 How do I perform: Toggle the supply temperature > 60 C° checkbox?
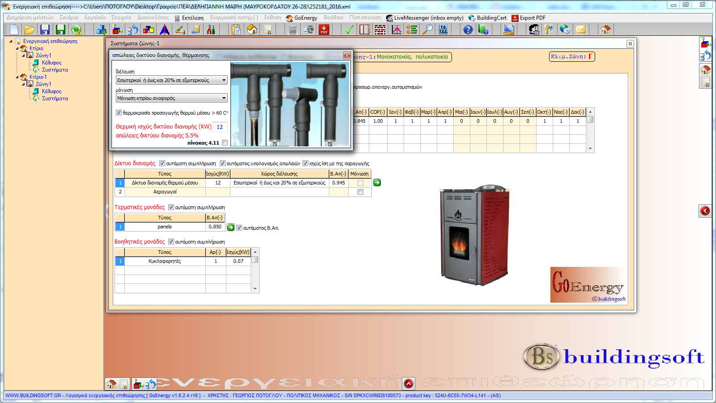coord(119,113)
